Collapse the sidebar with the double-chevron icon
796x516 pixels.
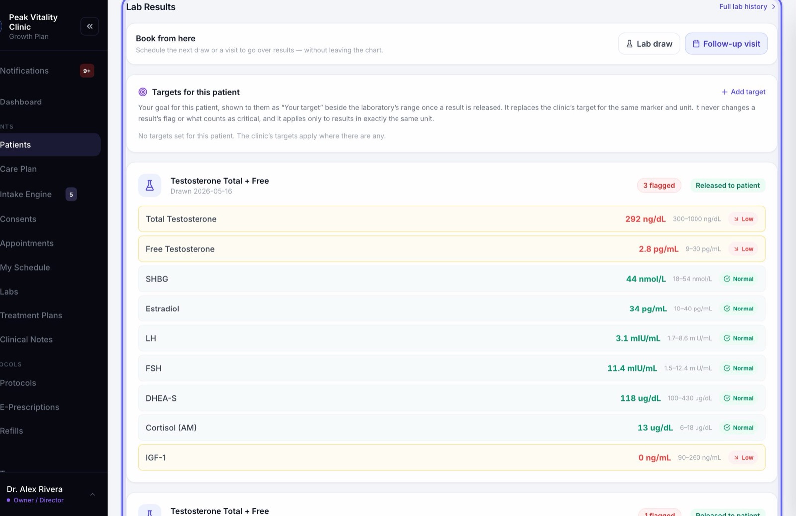click(x=90, y=26)
